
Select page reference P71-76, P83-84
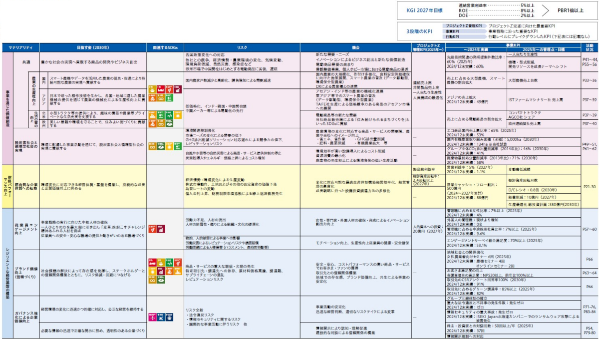pyautogui.click(x=590, y=310)
